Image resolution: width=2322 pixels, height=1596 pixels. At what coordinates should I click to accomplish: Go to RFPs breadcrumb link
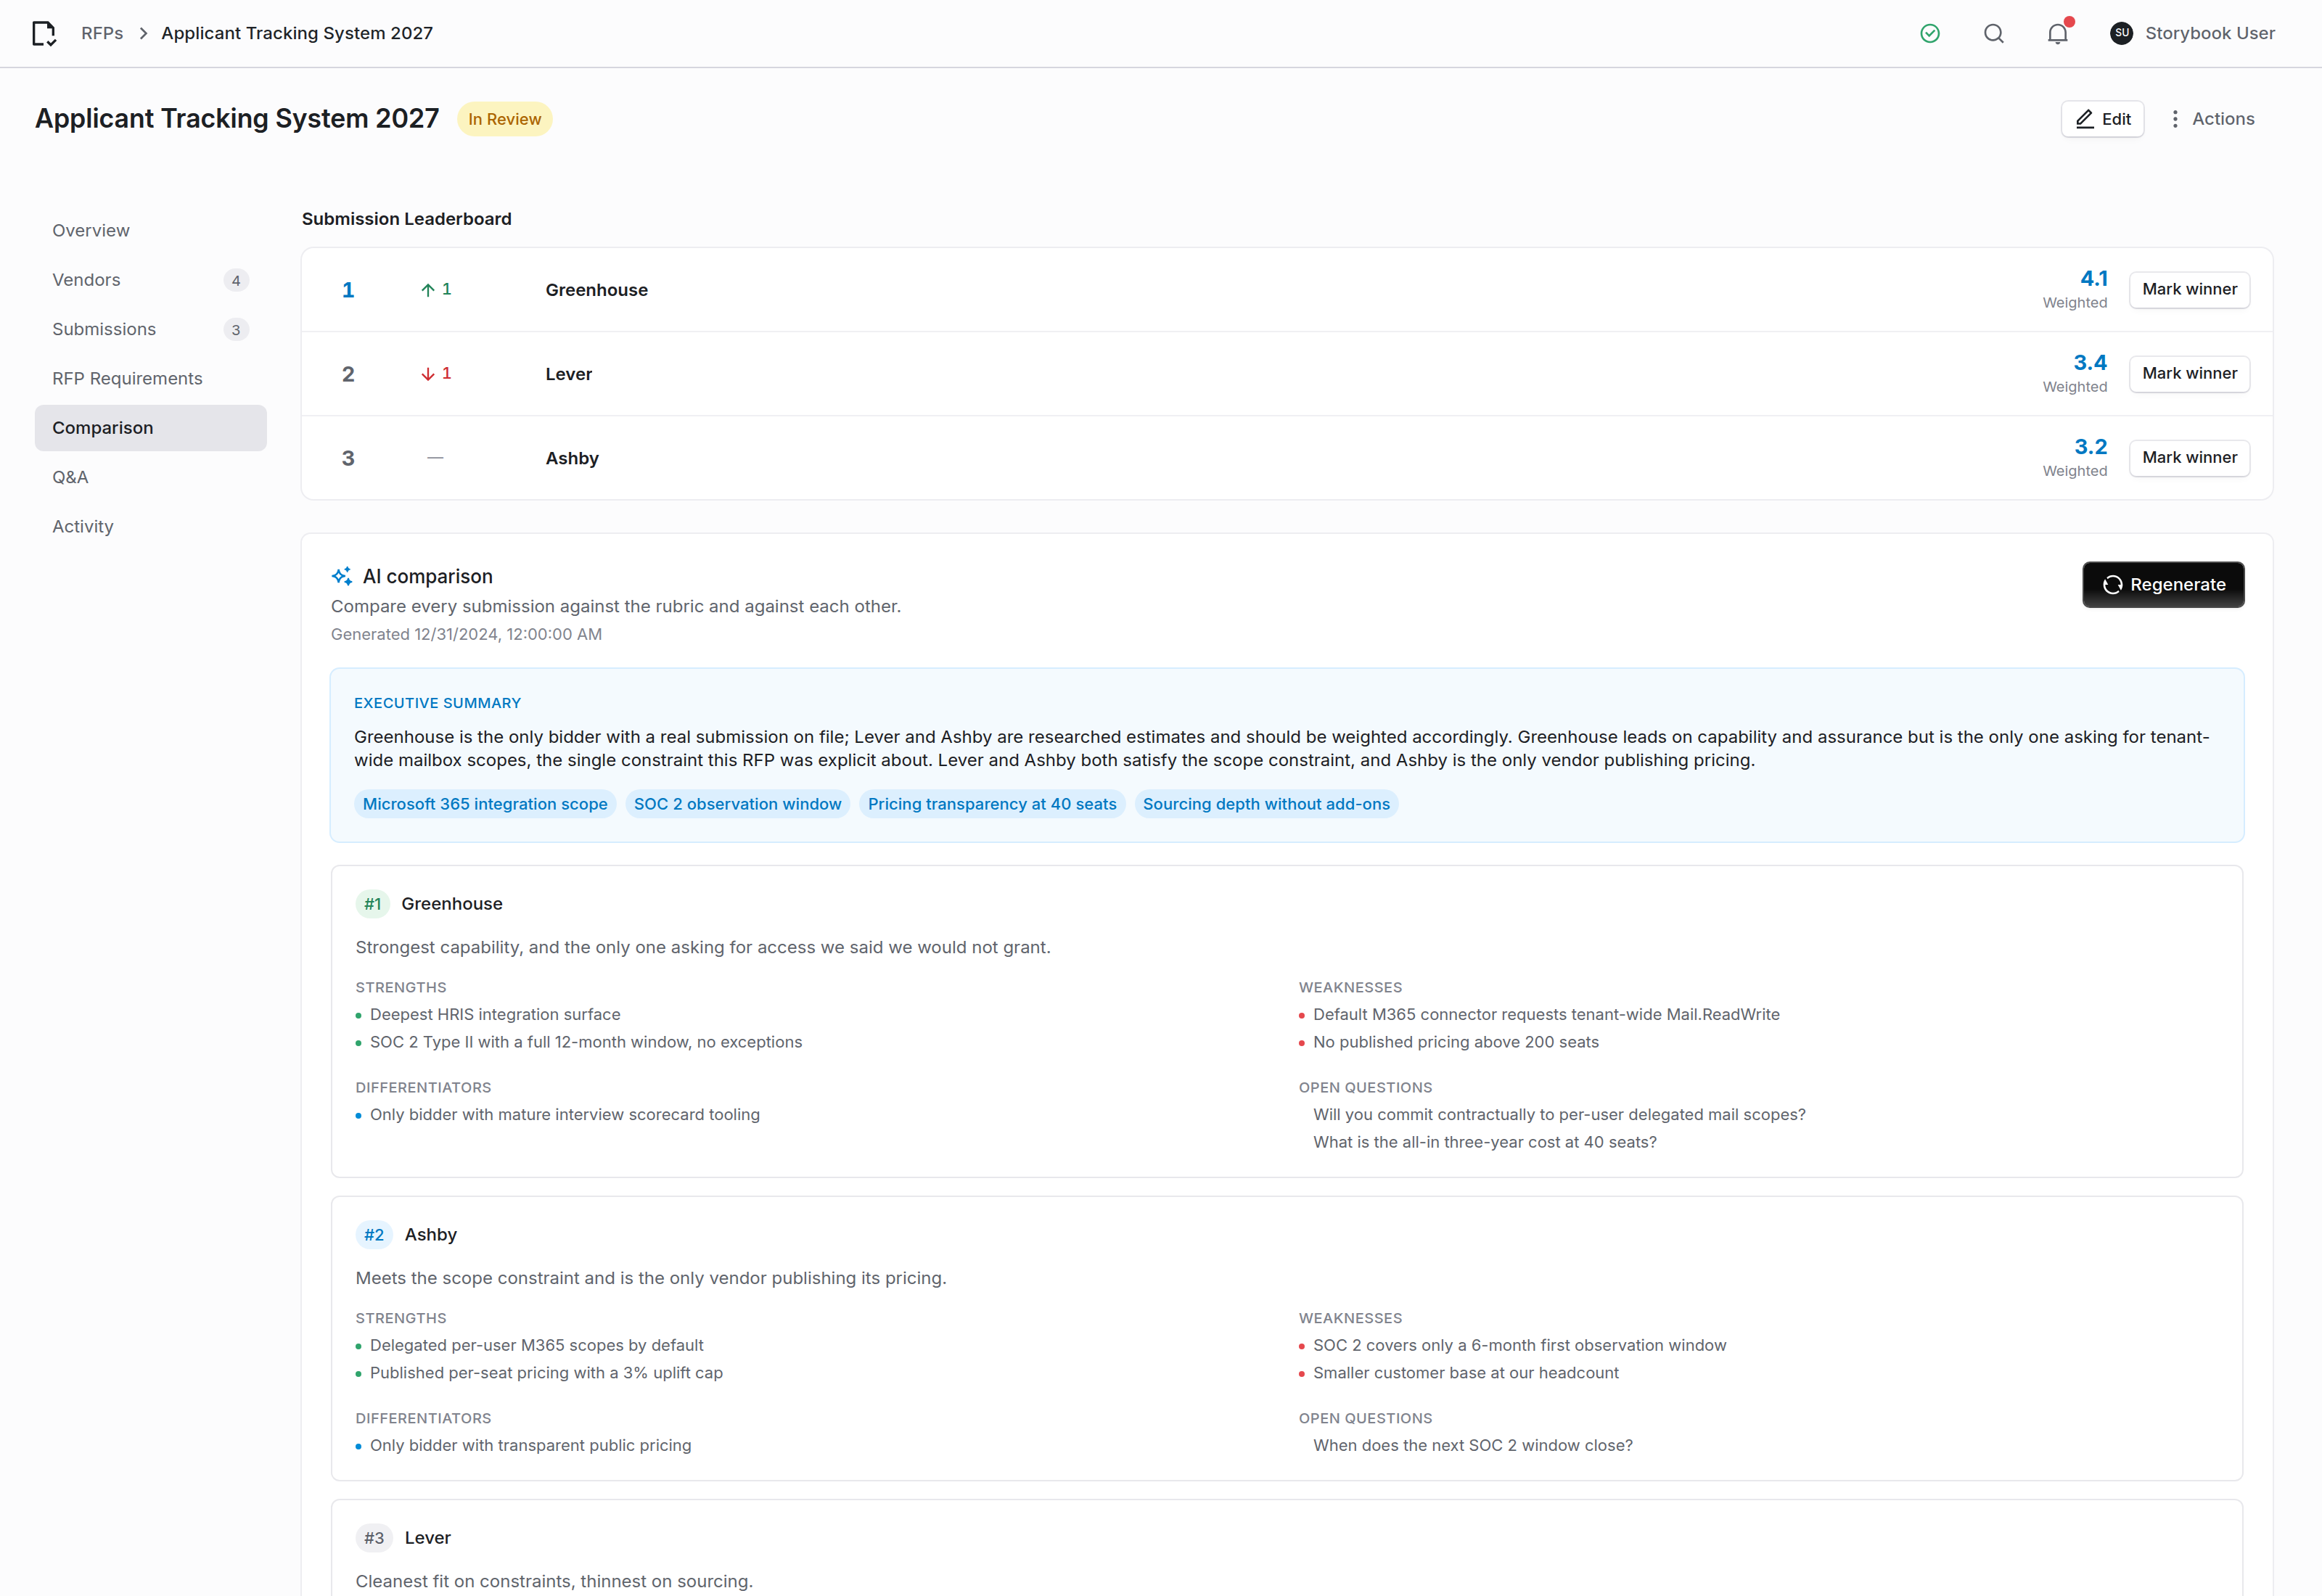[102, 33]
